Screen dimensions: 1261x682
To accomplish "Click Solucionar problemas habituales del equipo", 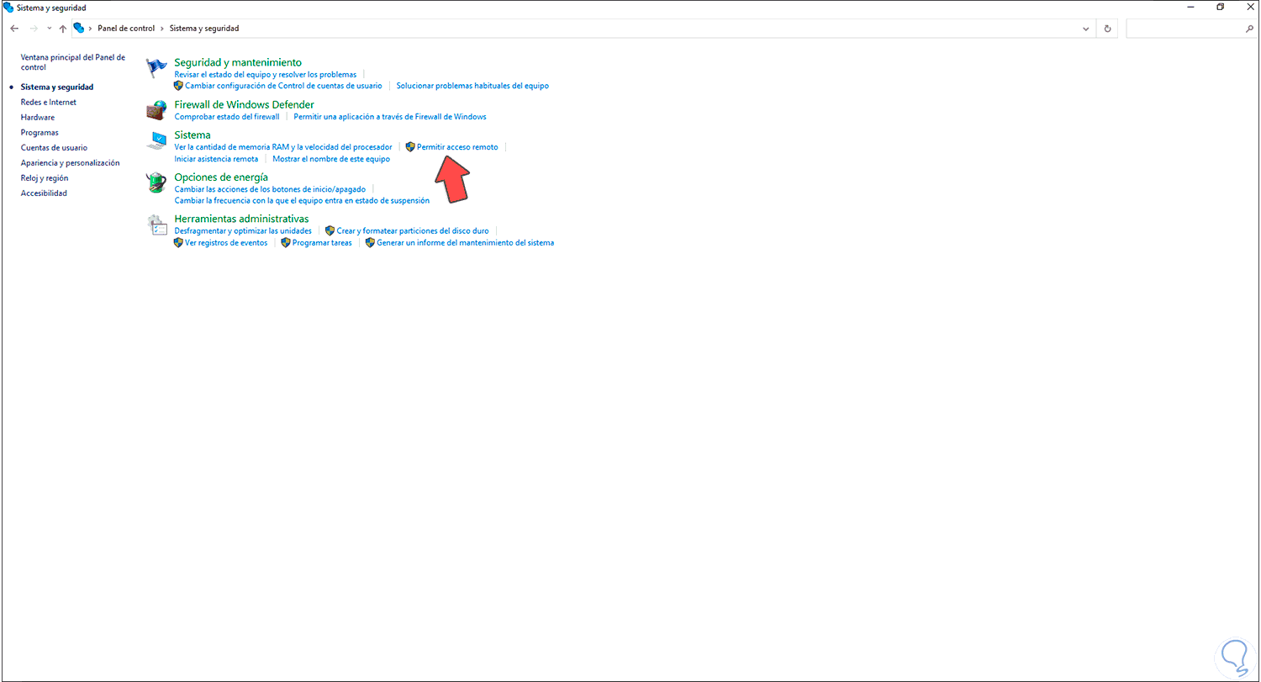I will click(472, 86).
